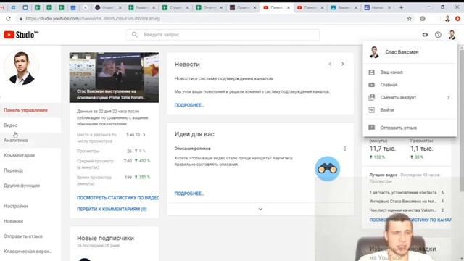Click the binoculars illustration icon
The width and height of the screenshot is (464, 261).
click(327, 169)
